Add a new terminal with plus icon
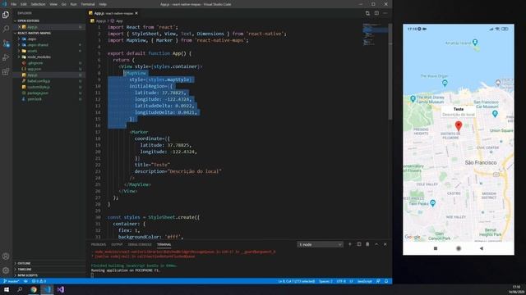The image size is (526, 295). (350, 244)
